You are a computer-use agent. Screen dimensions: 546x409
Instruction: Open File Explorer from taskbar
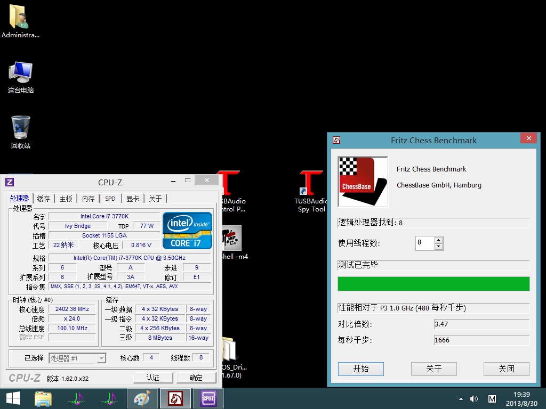pyautogui.click(x=43, y=398)
